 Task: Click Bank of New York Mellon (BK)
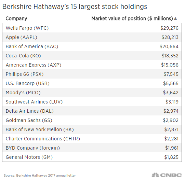[x=40, y=129]
